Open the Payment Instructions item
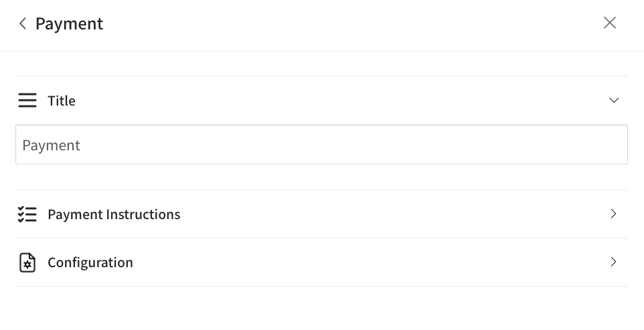 tap(321, 214)
